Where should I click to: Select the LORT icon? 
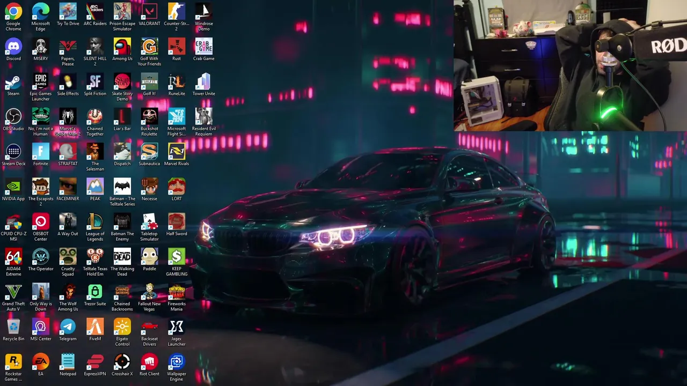pos(177,187)
